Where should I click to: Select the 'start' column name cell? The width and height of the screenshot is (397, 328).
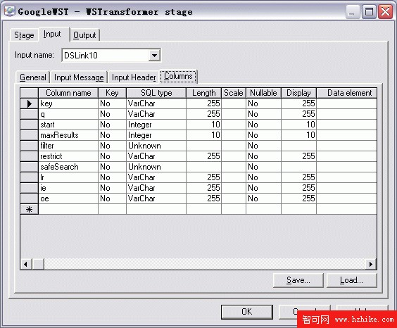68,125
